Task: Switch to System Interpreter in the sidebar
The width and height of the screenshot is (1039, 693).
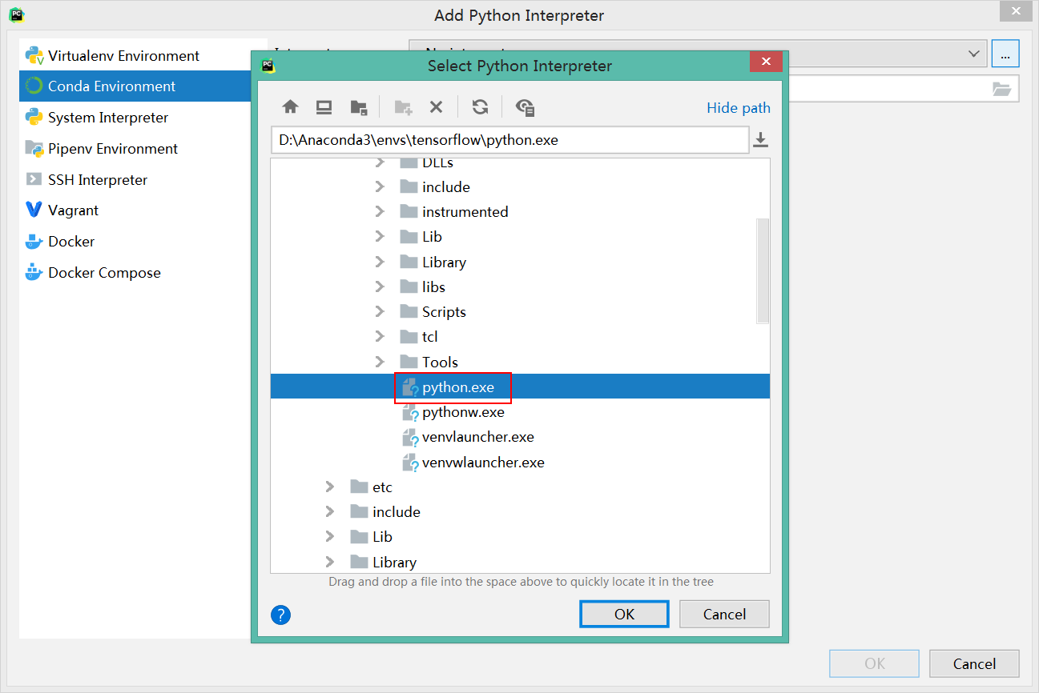Action: (x=135, y=118)
